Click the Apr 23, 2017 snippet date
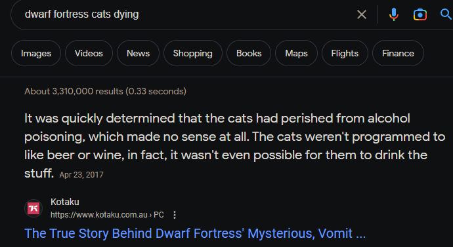Image resolution: width=453 pixels, height=247 pixels. pos(81,175)
